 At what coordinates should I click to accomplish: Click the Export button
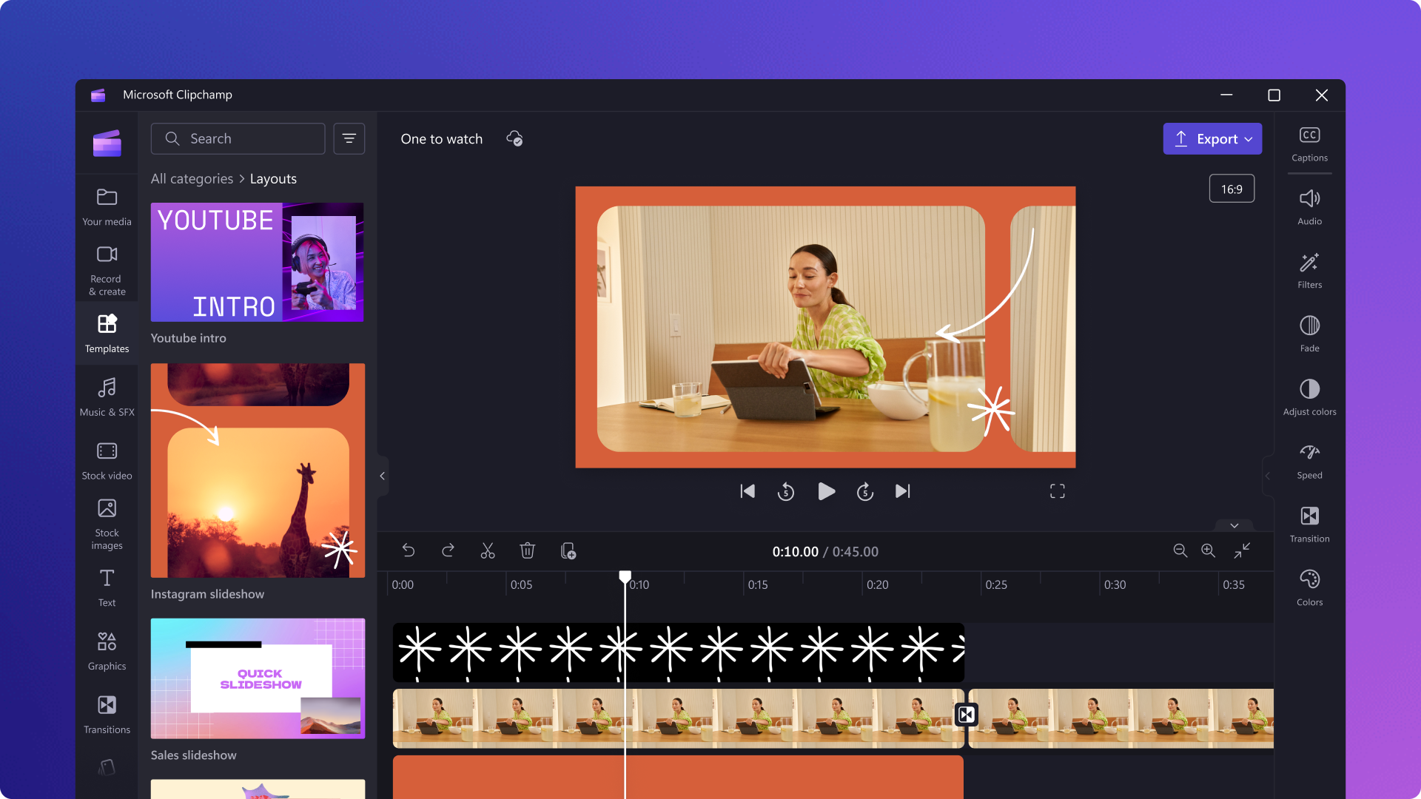[x=1212, y=138]
